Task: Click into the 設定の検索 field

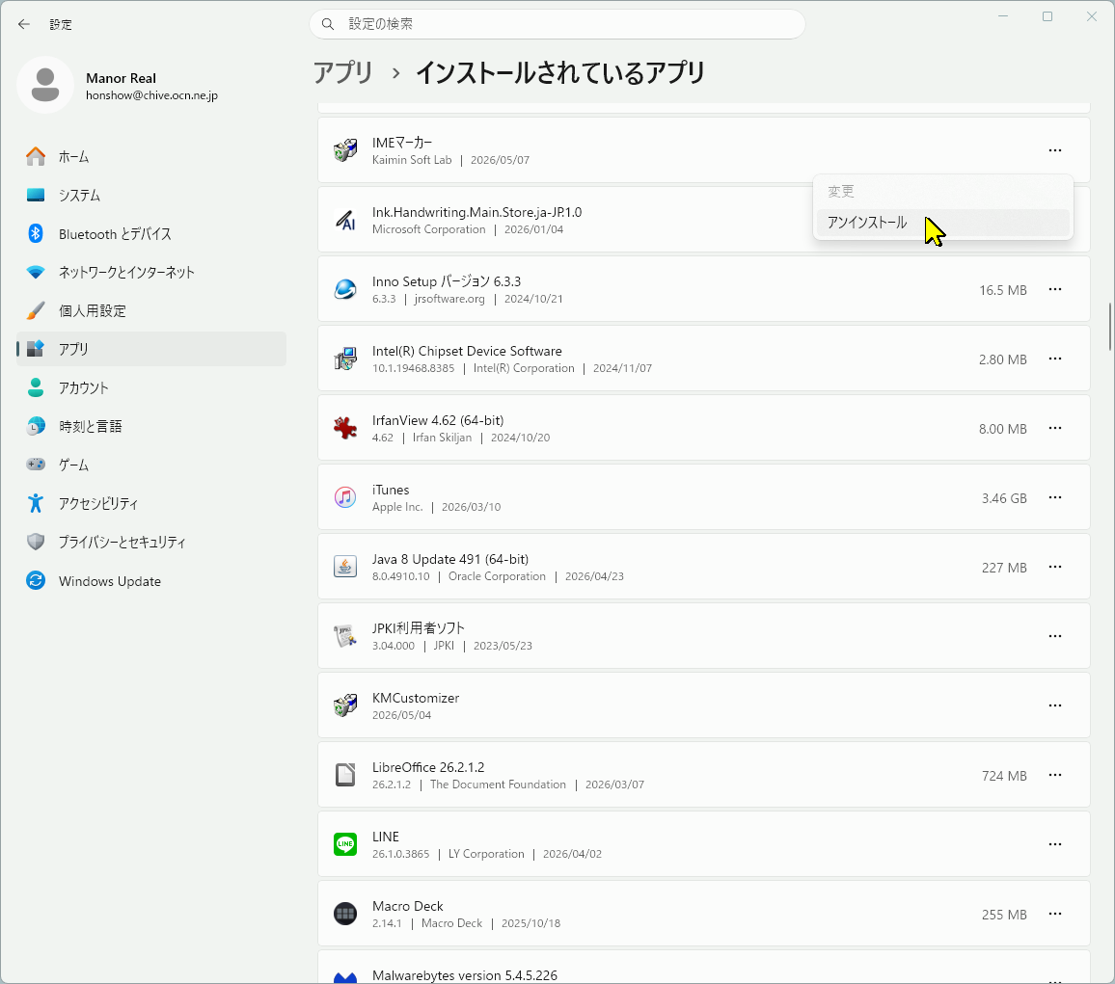Action: tap(557, 24)
